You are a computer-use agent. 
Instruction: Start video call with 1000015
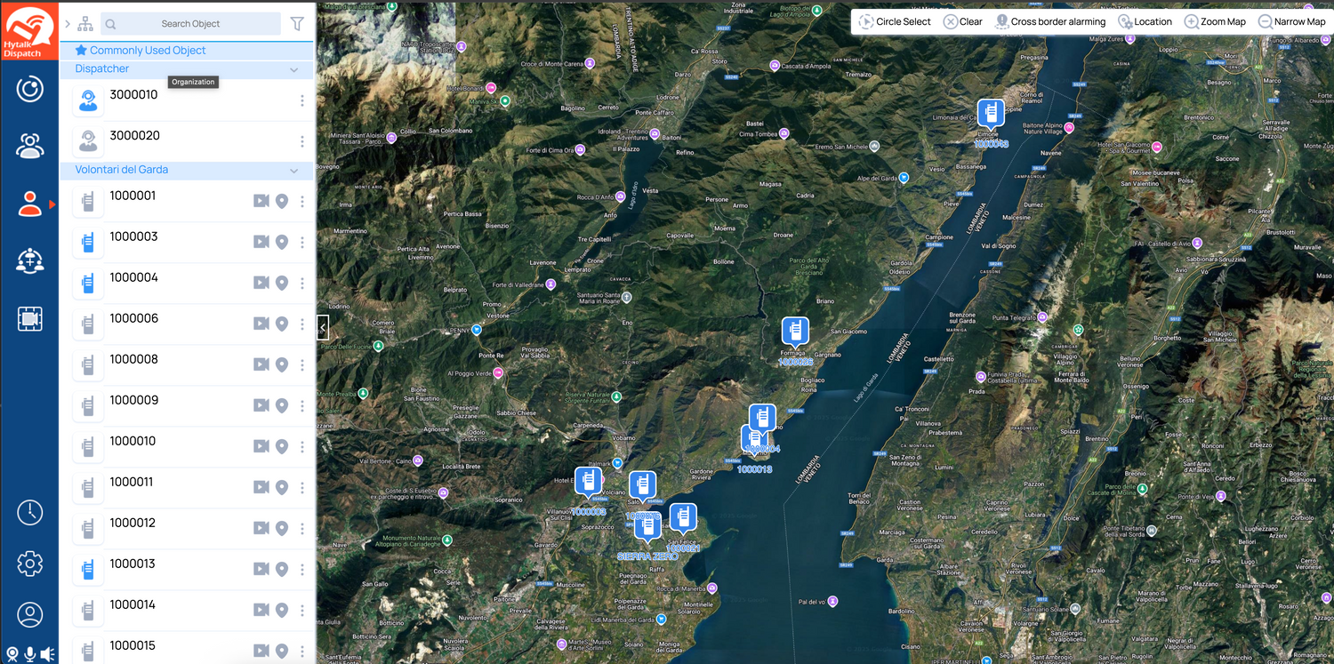pos(261,651)
